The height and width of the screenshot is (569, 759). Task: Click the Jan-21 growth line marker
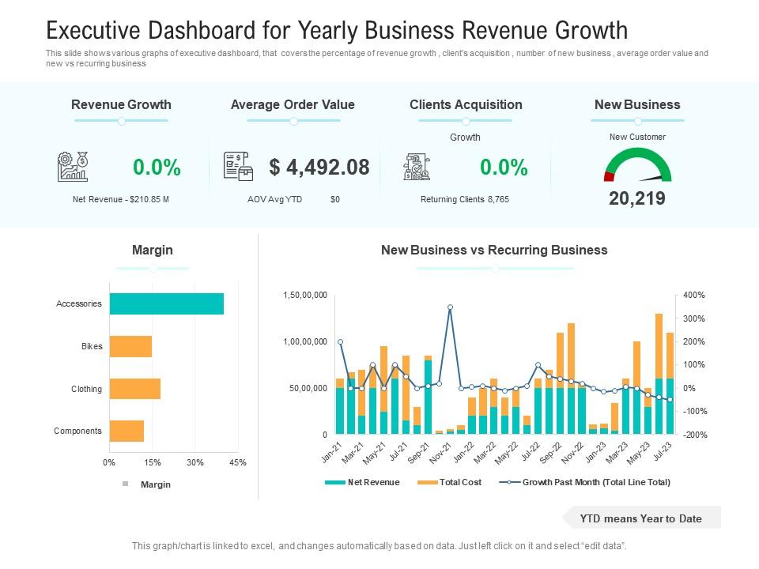tap(340, 342)
